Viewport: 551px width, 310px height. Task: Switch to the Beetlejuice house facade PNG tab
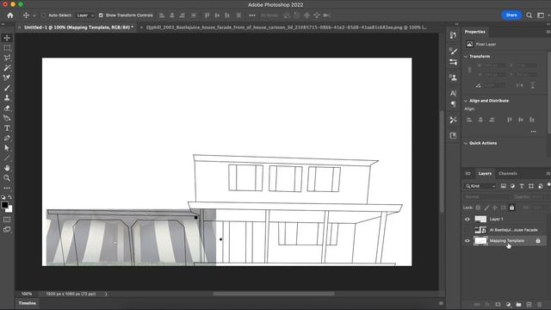[287, 27]
